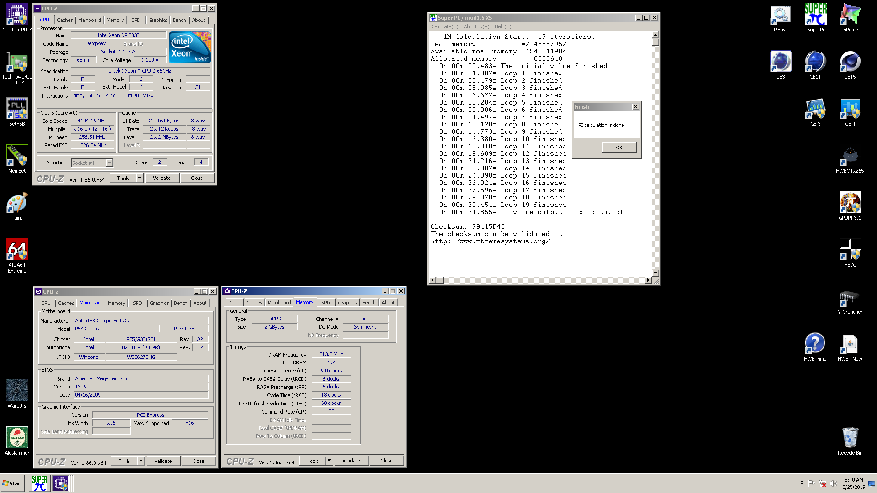Click OK in the Finish dialog
This screenshot has width=877, height=493.
point(619,147)
